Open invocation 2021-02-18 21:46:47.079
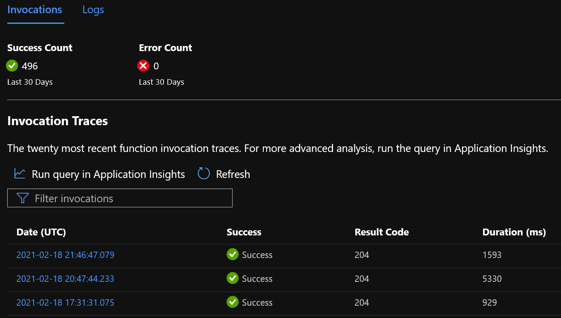This screenshot has height=318, width=561. point(65,255)
